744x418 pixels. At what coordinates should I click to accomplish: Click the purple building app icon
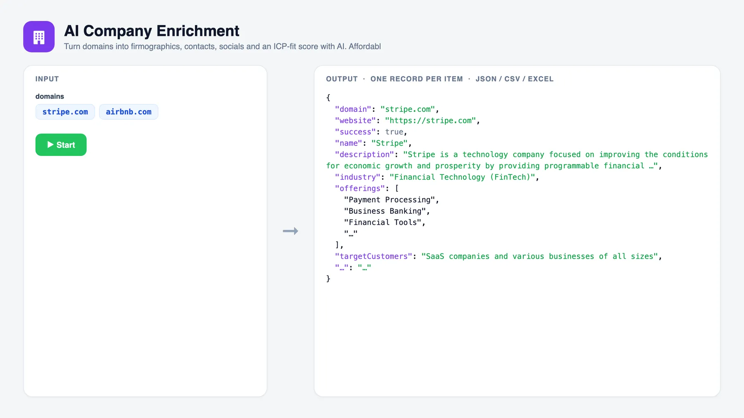39,37
